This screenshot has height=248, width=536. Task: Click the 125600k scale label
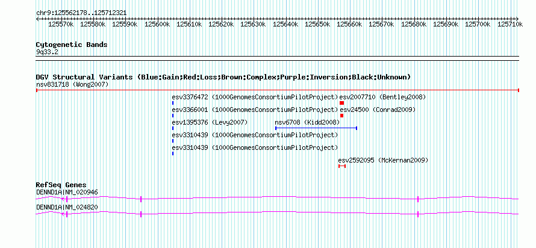[157, 24]
